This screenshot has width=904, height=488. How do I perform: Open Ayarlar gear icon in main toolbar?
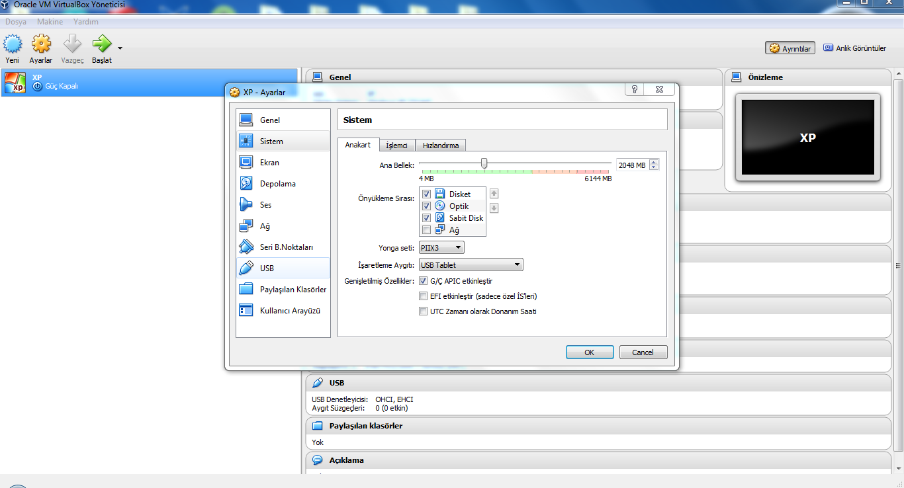(41, 44)
